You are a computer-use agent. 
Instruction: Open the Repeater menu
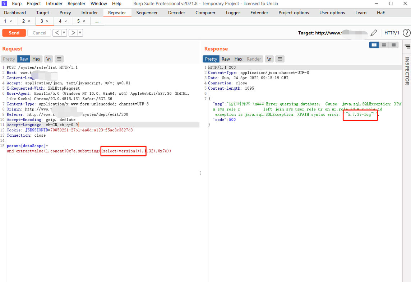(x=77, y=3)
